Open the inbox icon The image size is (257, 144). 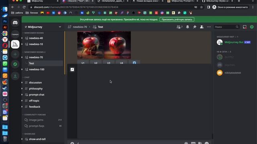point(245,27)
